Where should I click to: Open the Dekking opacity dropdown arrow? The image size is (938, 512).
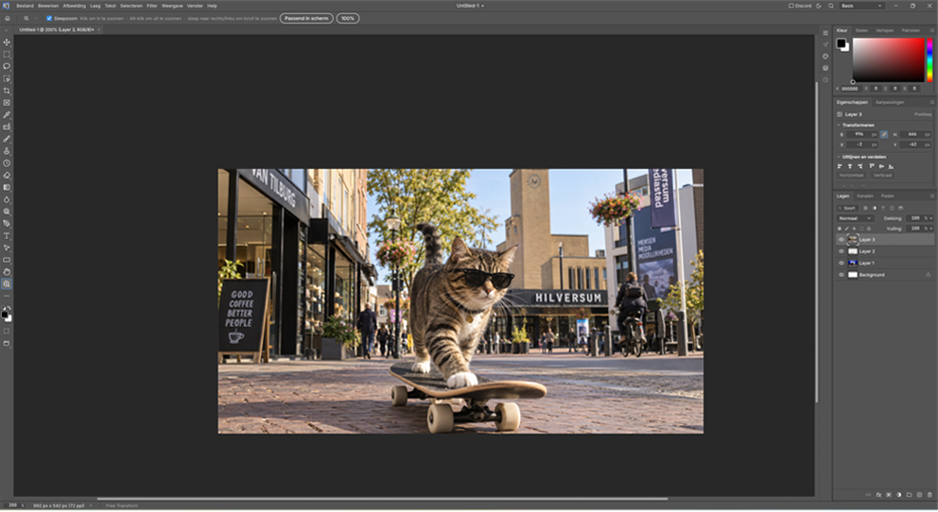929,218
